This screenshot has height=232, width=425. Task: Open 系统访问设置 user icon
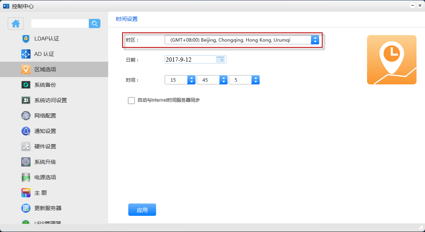coord(26,100)
